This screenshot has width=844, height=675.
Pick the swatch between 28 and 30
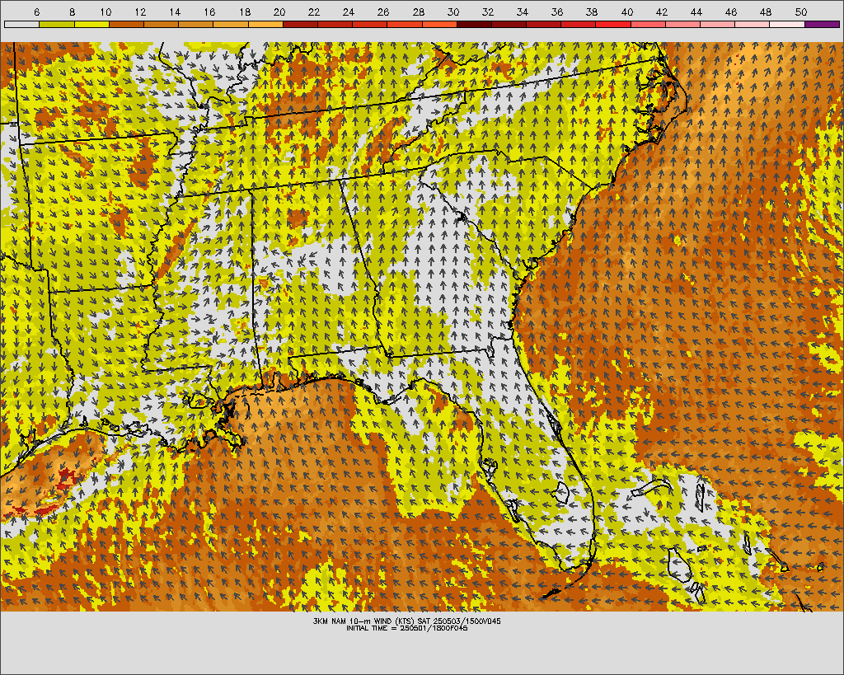(x=439, y=24)
